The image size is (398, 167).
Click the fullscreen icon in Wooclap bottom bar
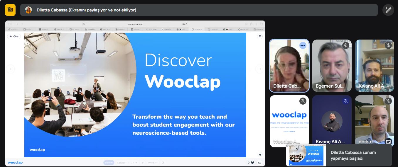163,163
